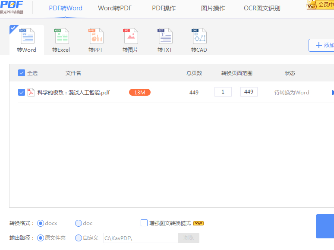This screenshot has height=250, width=334.
Task: Click the 状态 column header
Action: (290, 73)
